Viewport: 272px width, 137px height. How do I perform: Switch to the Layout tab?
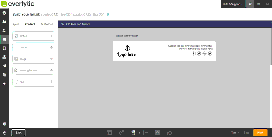coord(15,24)
